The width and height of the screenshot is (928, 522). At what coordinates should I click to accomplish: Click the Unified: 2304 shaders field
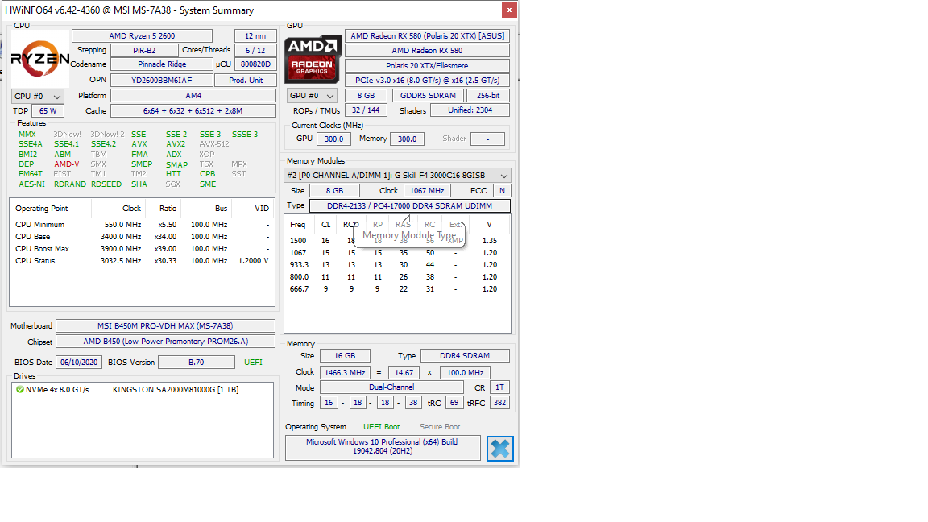[470, 110]
